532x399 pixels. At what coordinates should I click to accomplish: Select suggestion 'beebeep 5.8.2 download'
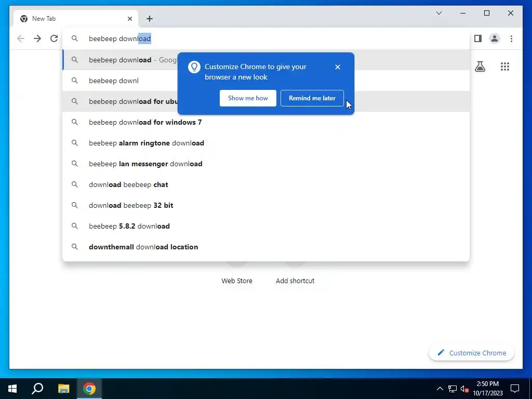(x=266, y=226)
